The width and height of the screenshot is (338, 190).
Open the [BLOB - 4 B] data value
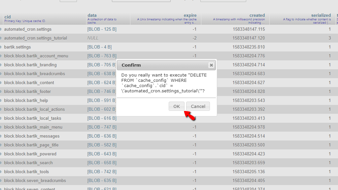point(99,47)
